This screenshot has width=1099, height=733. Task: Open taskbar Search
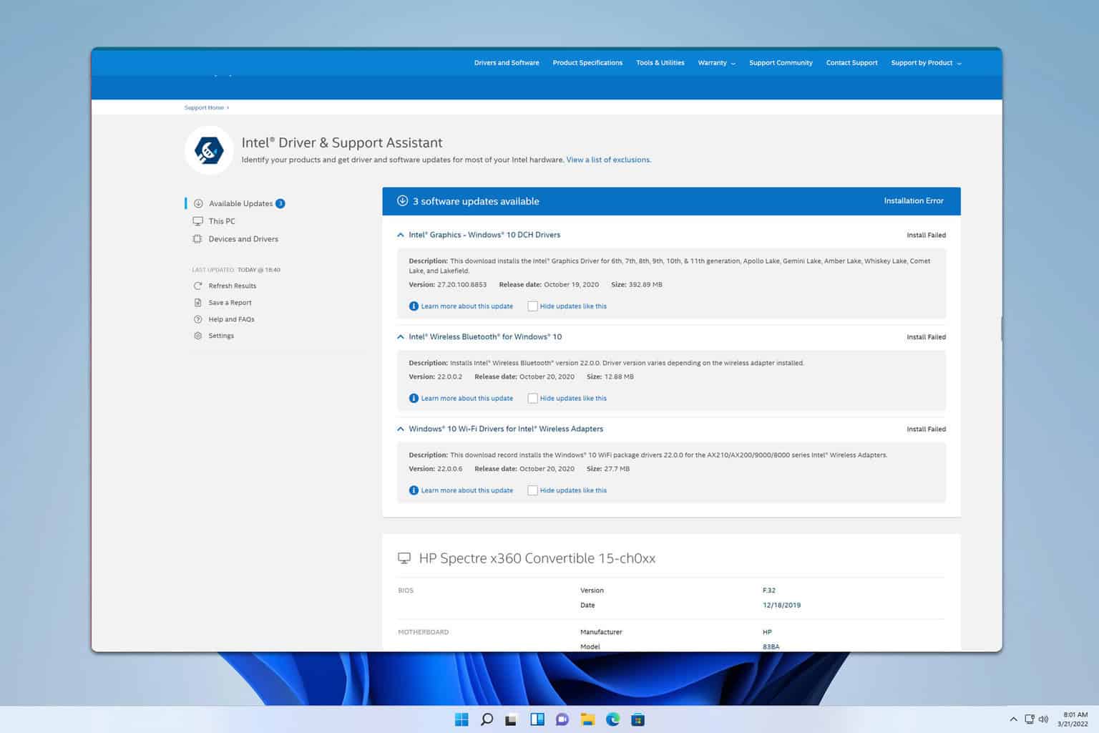[x=487, y=719]
